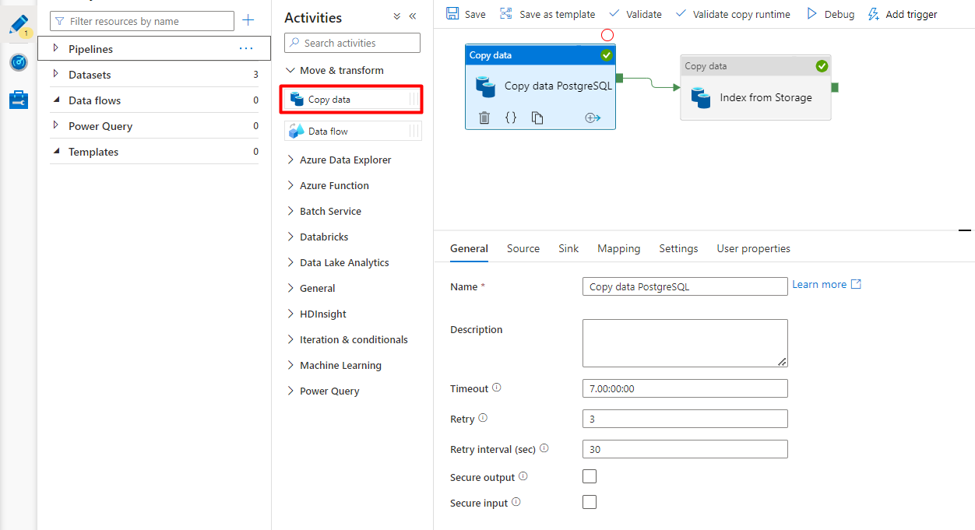Click the Timeout info icon
Image resolution: width=975 pixels, height=530 pixels.
click(497, 388)
